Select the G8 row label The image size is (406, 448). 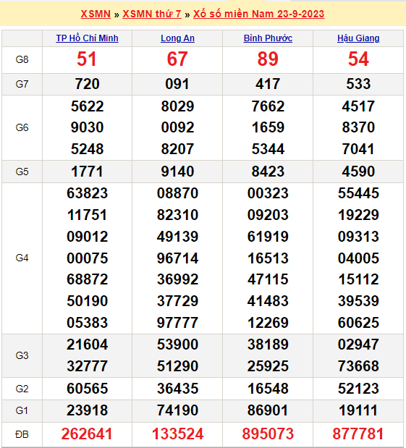22,60
